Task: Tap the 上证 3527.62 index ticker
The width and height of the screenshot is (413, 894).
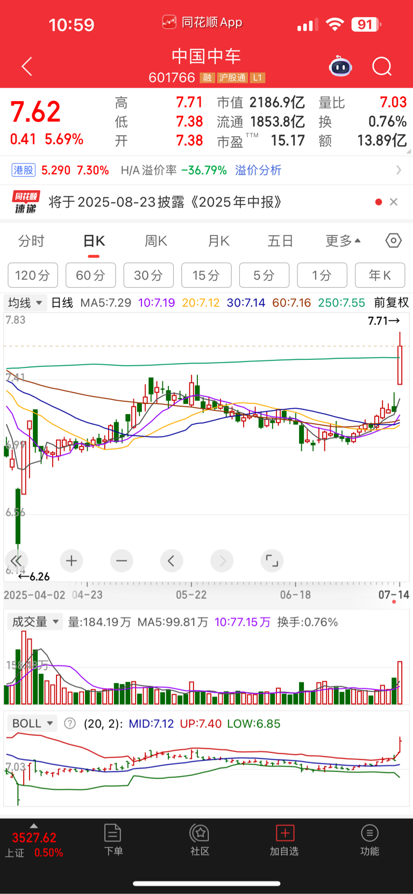Action: (34, 844)
